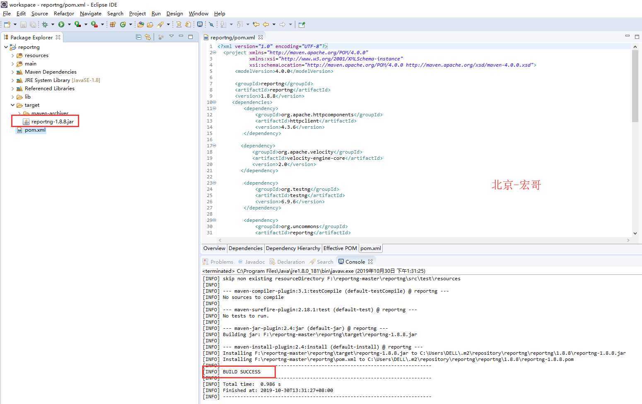
Task: Open the Window menu
Action: (198, 13)
